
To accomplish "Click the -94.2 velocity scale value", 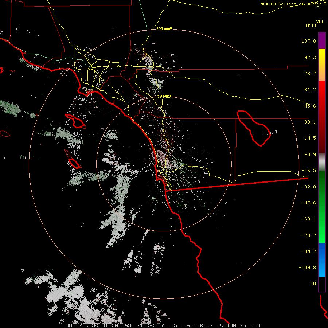I will click(x=309, y=251).
